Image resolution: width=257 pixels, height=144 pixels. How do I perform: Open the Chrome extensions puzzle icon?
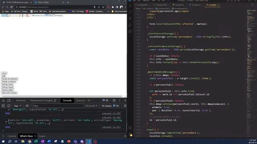113,7
